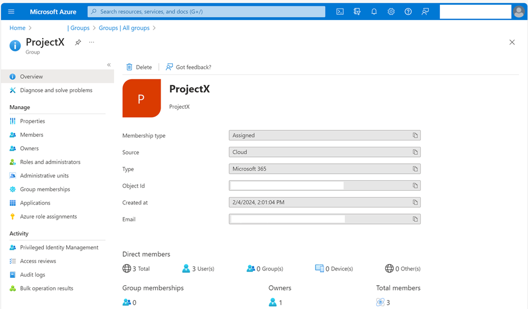Click 'Groups | All groups' breadcrumb
528x309 pixels.
point(124,28)
